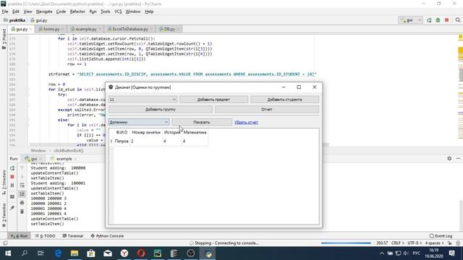Image resolution: width=463 pixels, height=260 pixels.
Task: Open the Python Console tool window
Action: (107, 236)
